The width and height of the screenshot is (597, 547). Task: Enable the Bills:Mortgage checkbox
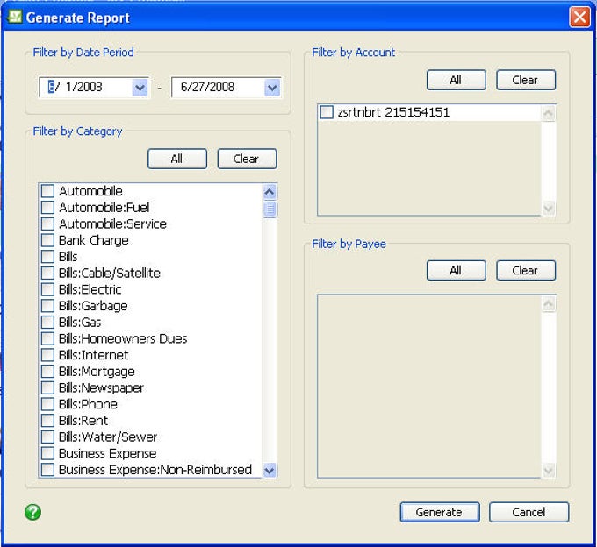pyautogui.click(x=47, y=372)
